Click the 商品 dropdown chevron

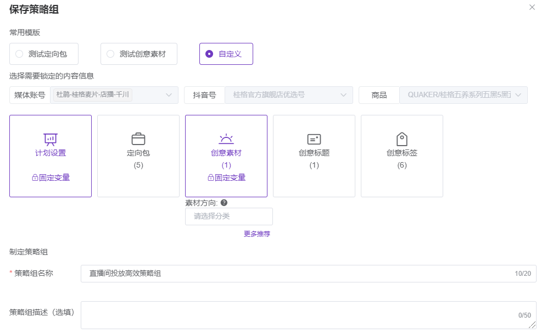point(518,95)
